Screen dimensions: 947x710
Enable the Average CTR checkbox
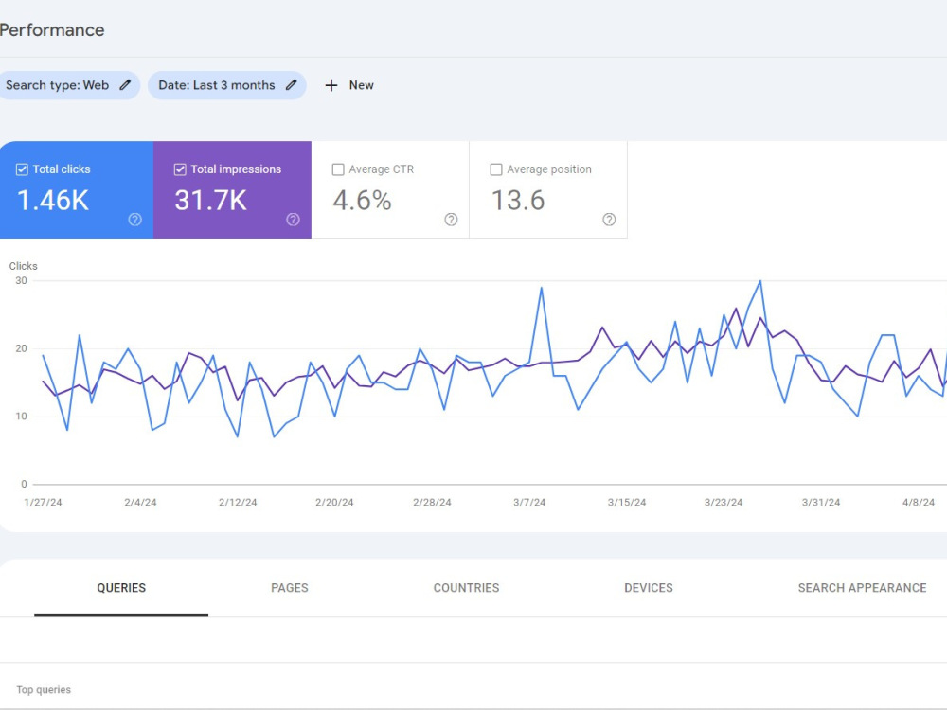click(x=338, y=169)
